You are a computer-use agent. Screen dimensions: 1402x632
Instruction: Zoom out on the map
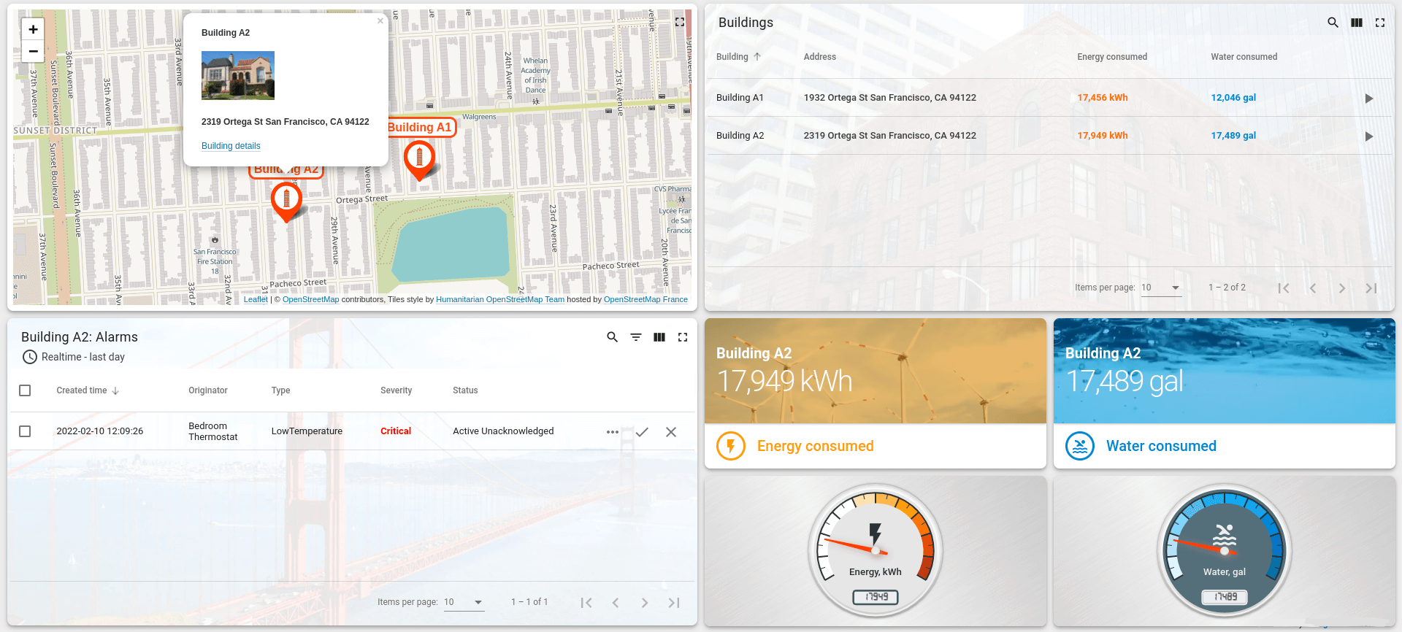click(33, 51)
